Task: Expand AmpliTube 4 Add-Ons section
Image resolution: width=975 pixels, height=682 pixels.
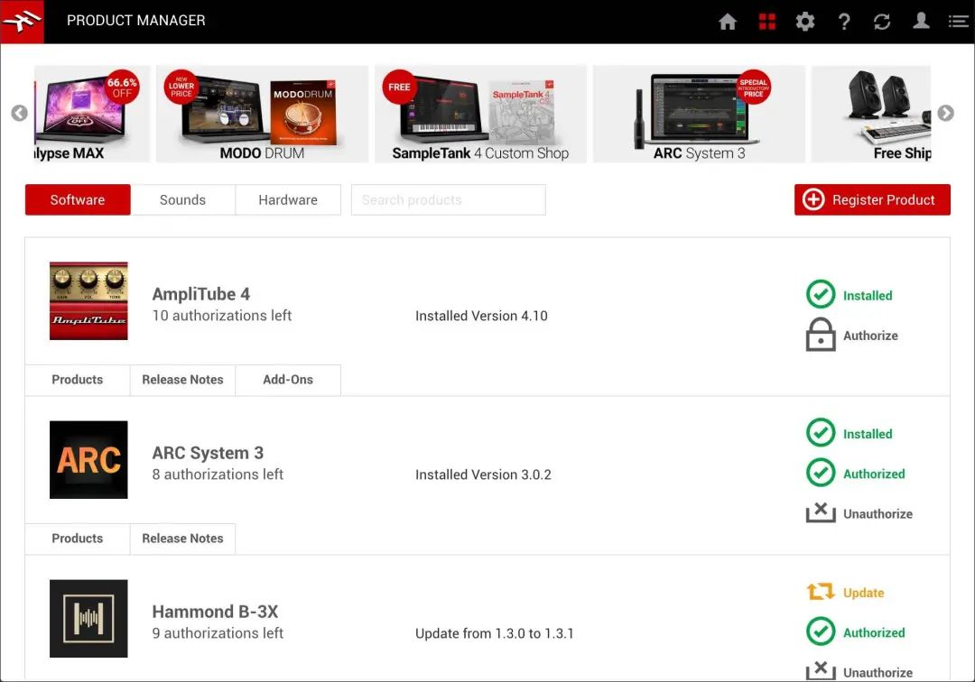Action: click(288, 380)
